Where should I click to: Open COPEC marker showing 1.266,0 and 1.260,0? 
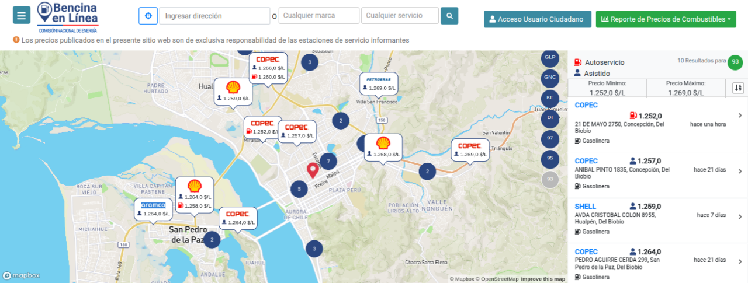click(268, 69)
